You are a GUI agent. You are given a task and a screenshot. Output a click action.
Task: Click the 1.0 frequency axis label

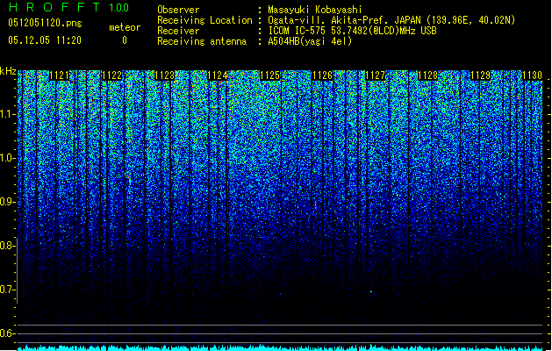coord(6,158)
